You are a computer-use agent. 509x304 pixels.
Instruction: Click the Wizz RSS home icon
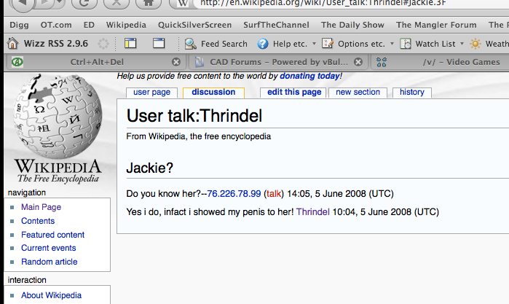[12, 43]
